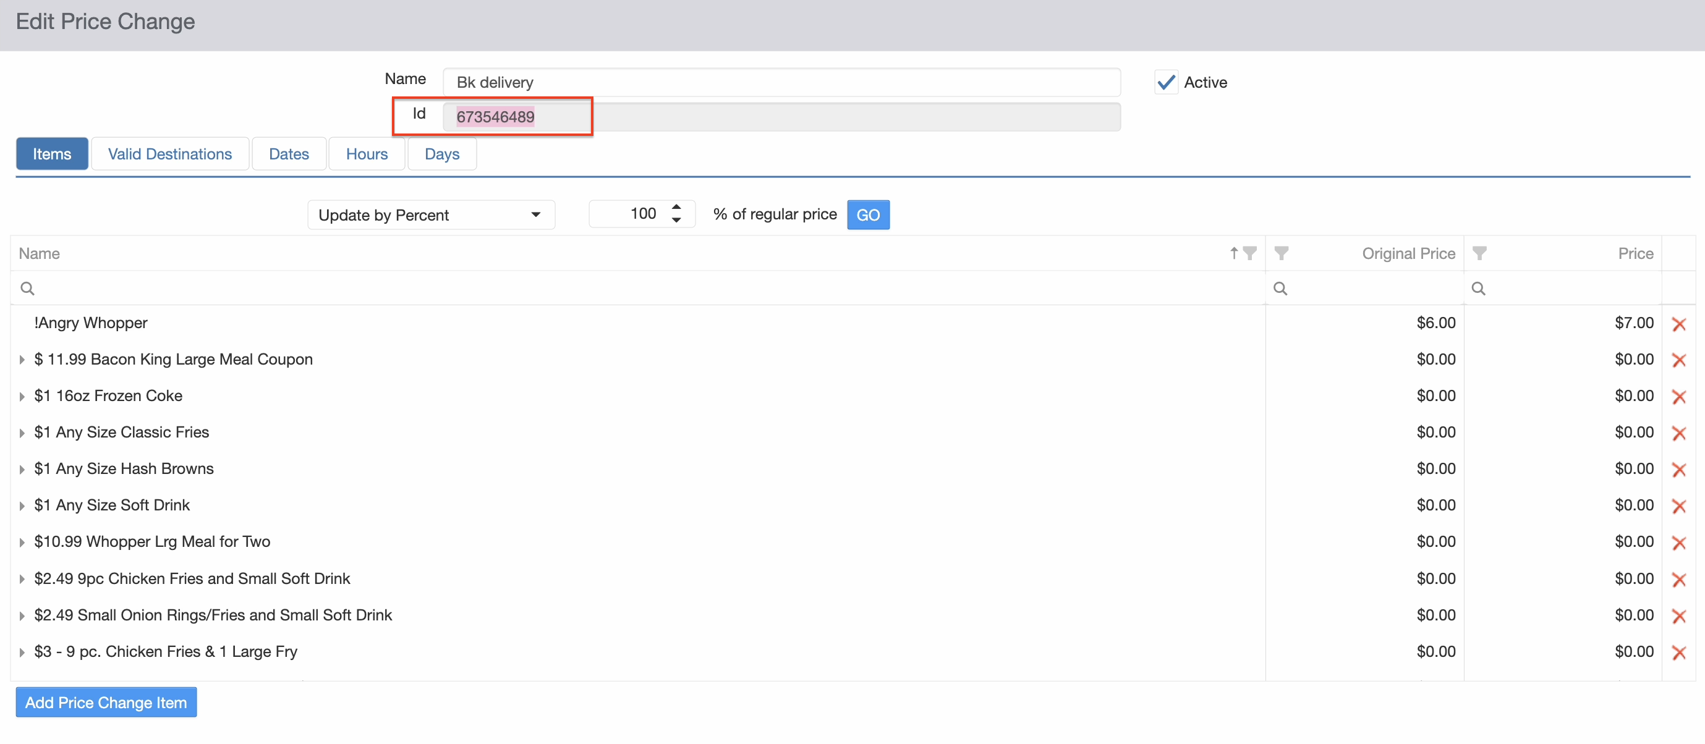Screen dimensions: 1705x744
Task: Click the Id field 673546489
Action: pos(781,117)
